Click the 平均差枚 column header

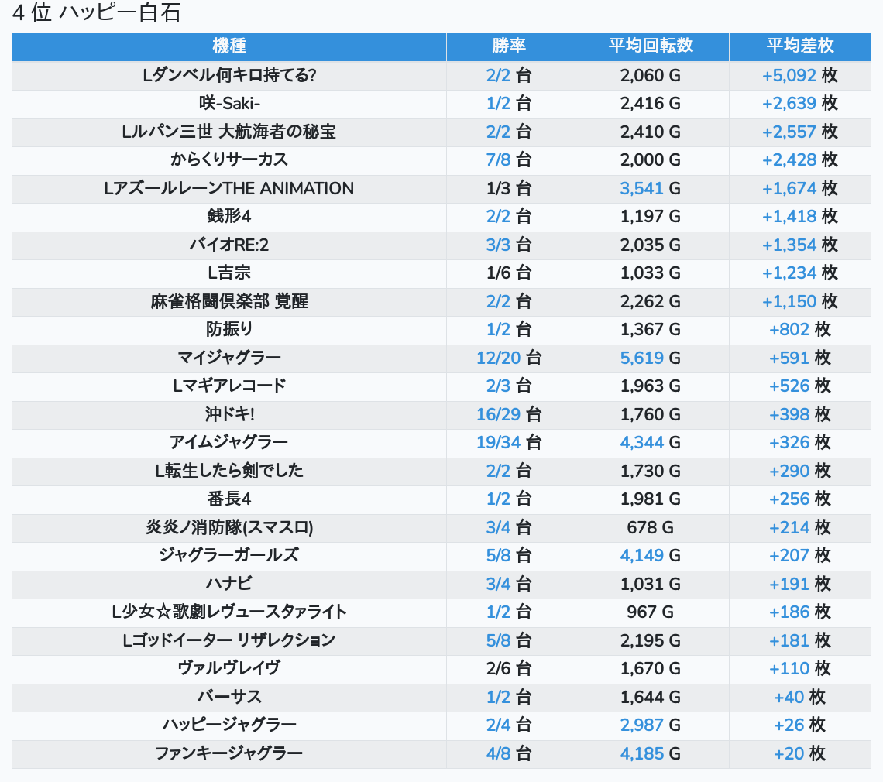pos(799,46)
